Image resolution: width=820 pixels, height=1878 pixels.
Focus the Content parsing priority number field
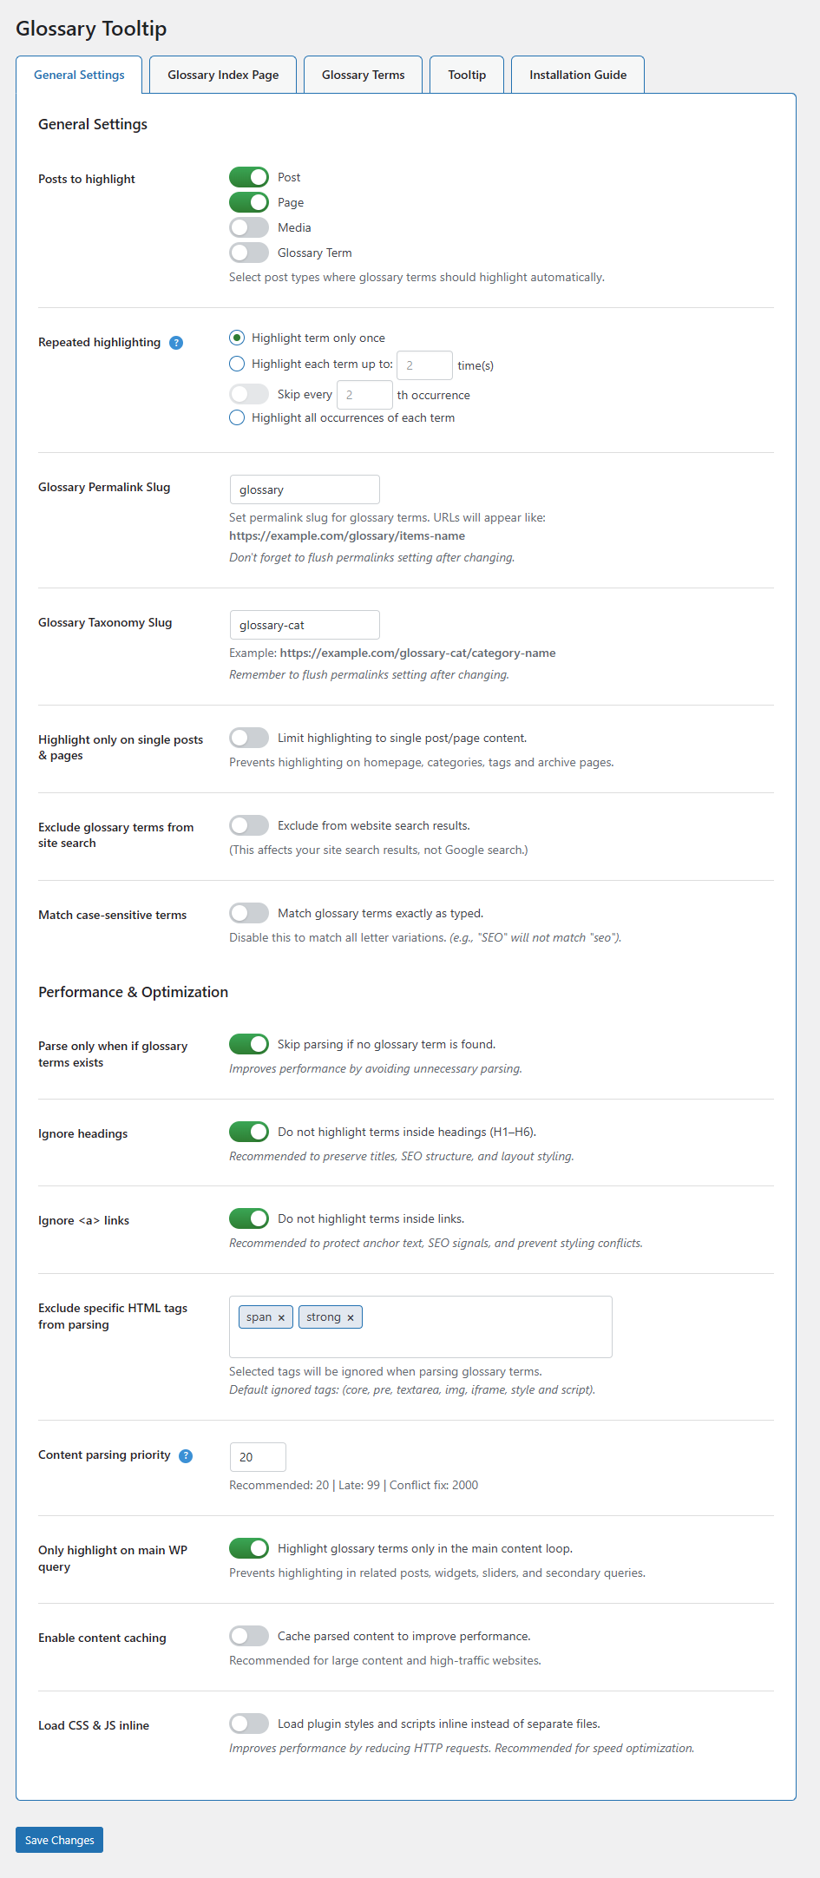click(x=258, y=1457)
